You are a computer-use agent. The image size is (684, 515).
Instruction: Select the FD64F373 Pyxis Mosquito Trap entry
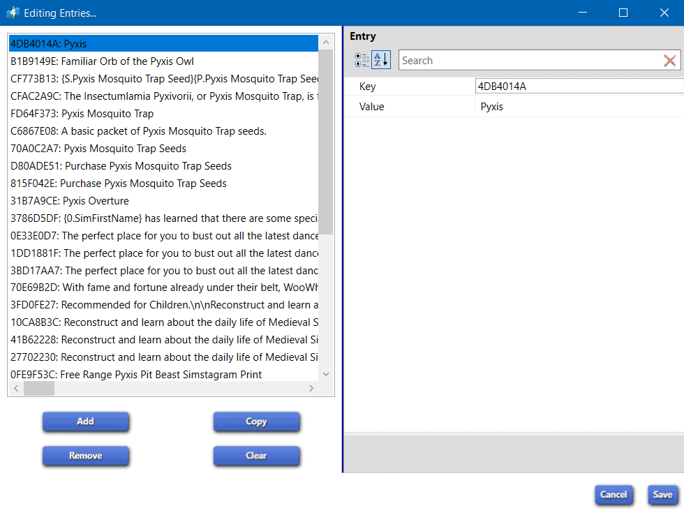pos(82,114)
